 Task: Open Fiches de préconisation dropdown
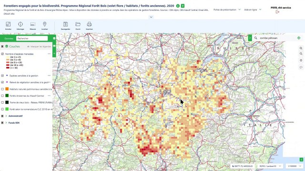(x=227, y=9)
